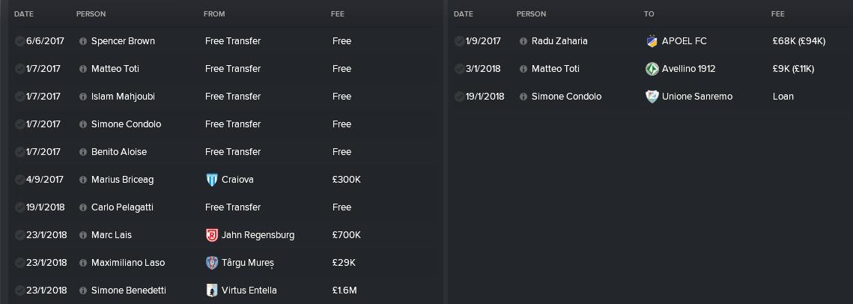Open Marc Lais player profile
The height and width of the screenshot is (304, 853).
[x=112, y=235]
